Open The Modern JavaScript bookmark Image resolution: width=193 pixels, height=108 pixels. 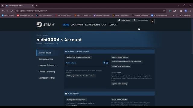coord(64,15)
